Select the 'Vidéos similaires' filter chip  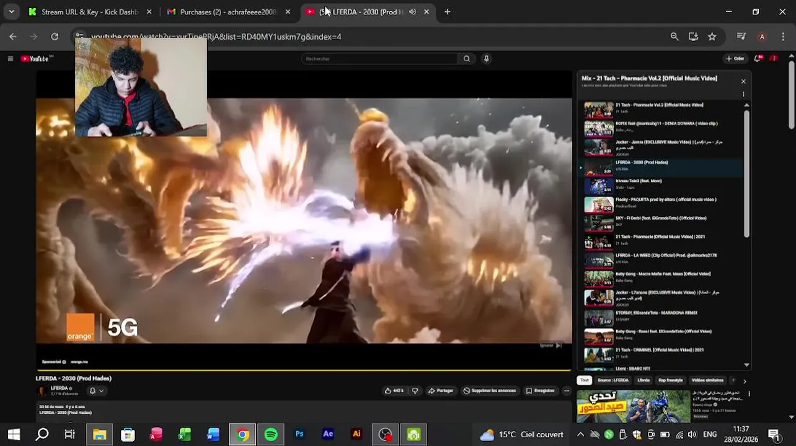707,380
